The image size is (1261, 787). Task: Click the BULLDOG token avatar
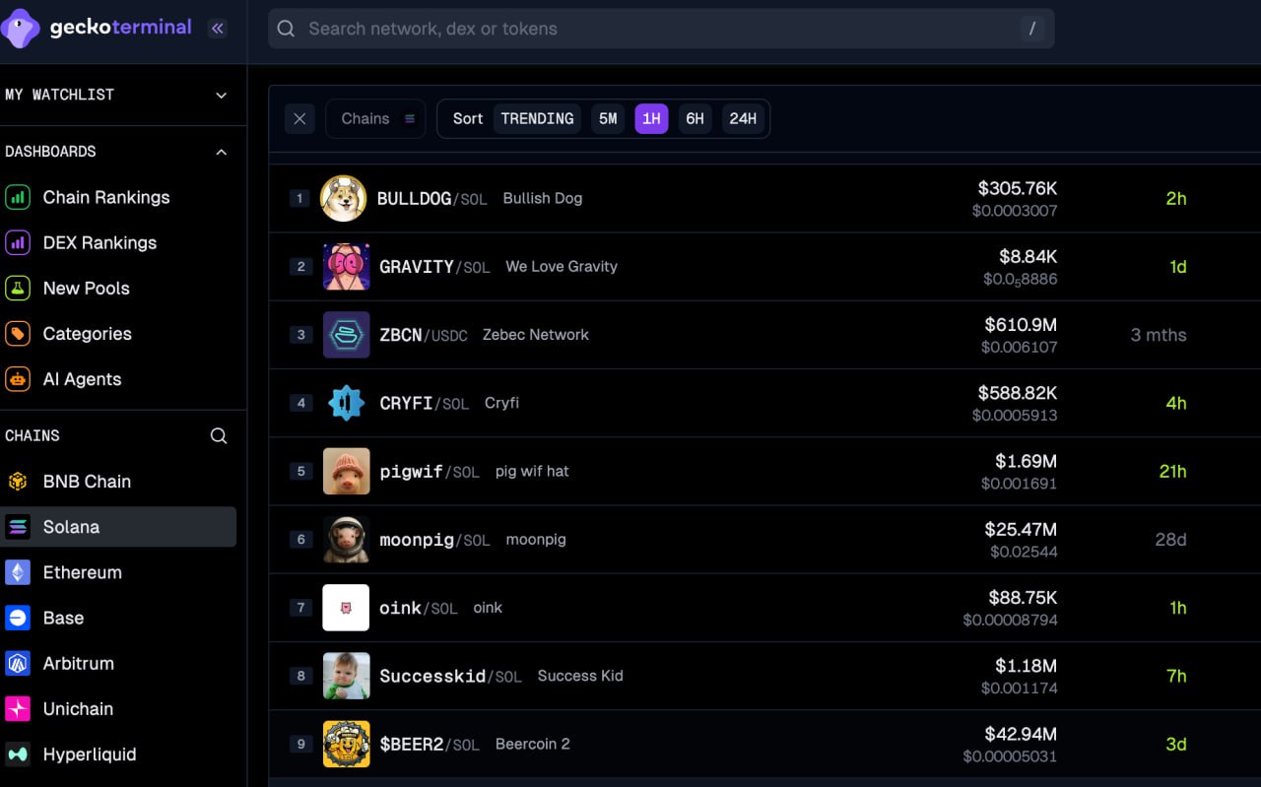point(343,198)
